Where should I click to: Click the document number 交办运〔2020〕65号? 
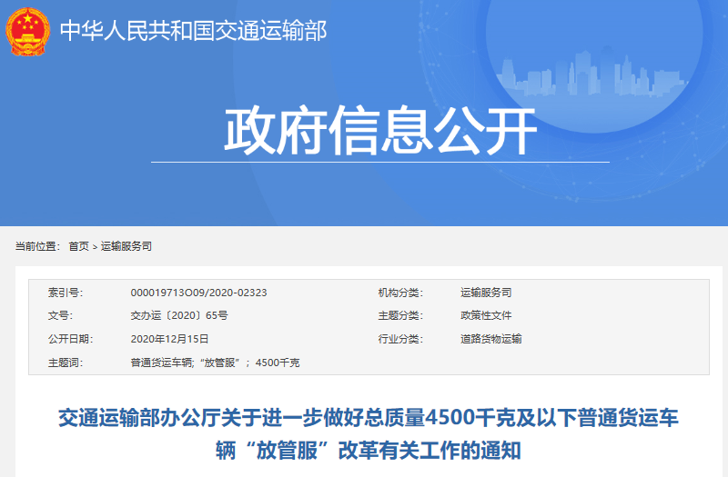coord(179,316)
